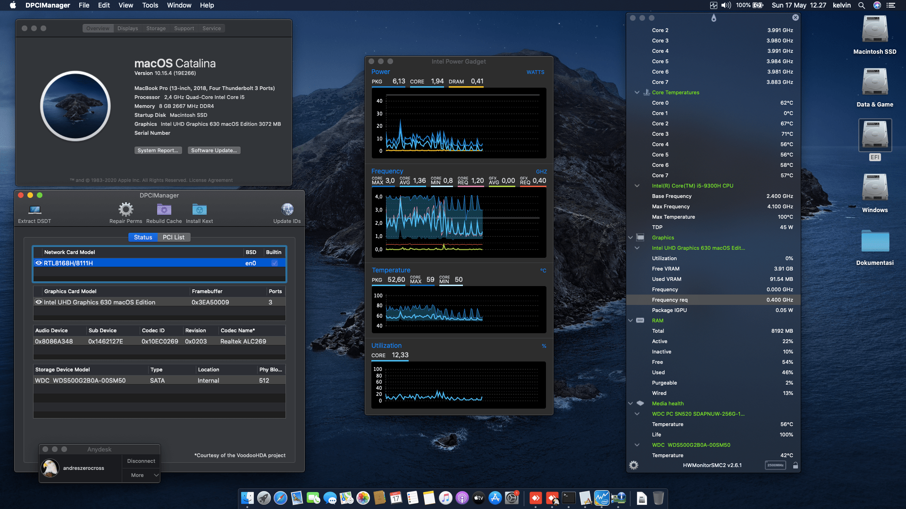Select the Frequency req row in HWMonitor

tap(713, 300)
